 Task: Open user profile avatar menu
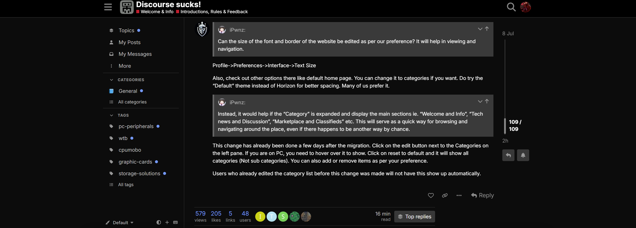coord(525,7)
